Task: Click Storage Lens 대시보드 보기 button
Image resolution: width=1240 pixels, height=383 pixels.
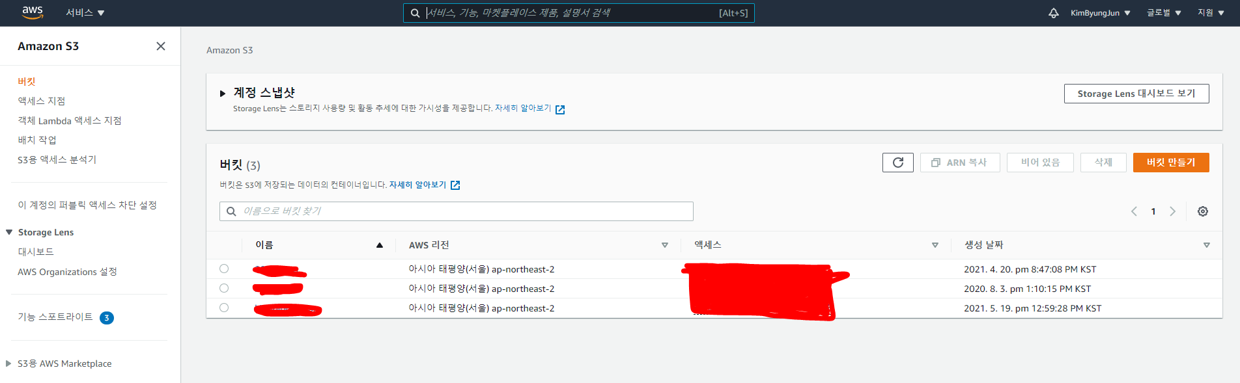Action: [1136, 94]
